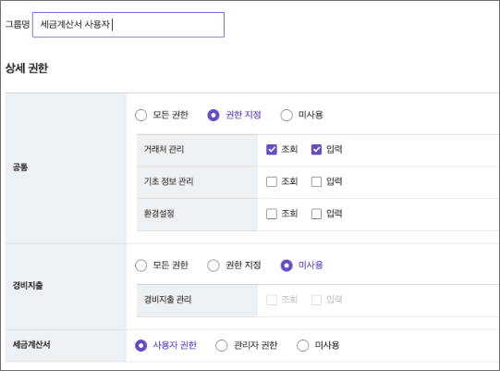
Task: Select 사용자 권한 radio for 세금계산서
Action: 141,345
